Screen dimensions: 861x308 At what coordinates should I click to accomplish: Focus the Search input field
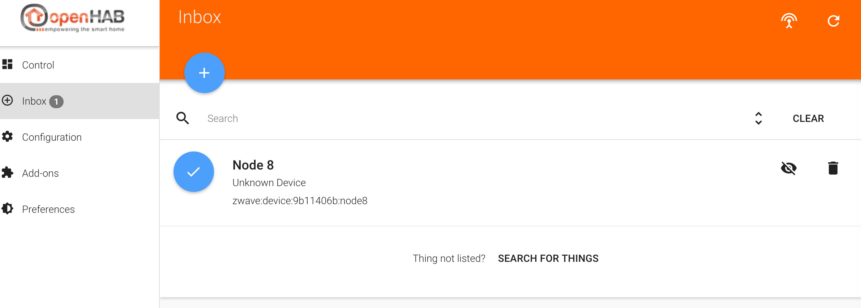tap(474, 118)
